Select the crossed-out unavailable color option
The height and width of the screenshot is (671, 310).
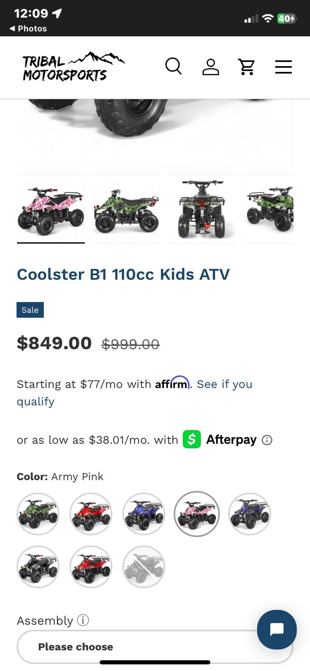(144, 567)
